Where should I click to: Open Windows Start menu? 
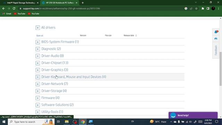point(4,122)
